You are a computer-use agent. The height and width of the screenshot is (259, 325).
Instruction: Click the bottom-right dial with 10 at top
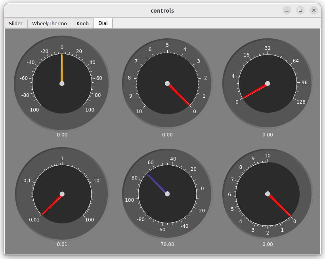click(268, 194)
